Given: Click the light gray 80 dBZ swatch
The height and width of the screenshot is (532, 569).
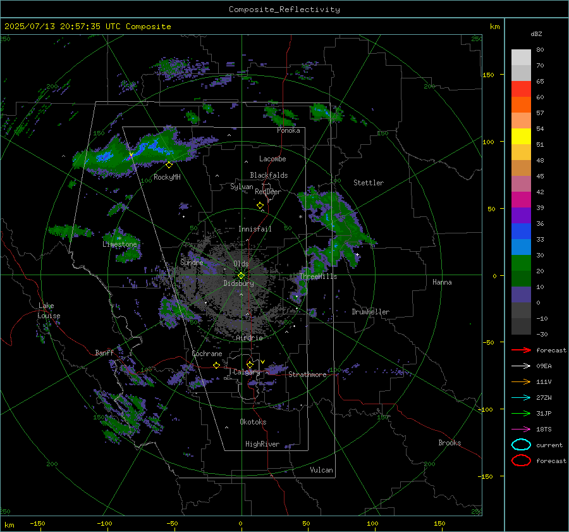Looking at the screenshot, I should click(521, 58).
